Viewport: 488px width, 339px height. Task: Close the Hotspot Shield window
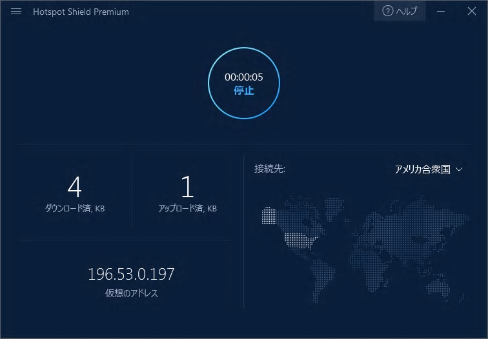point(471,11)
